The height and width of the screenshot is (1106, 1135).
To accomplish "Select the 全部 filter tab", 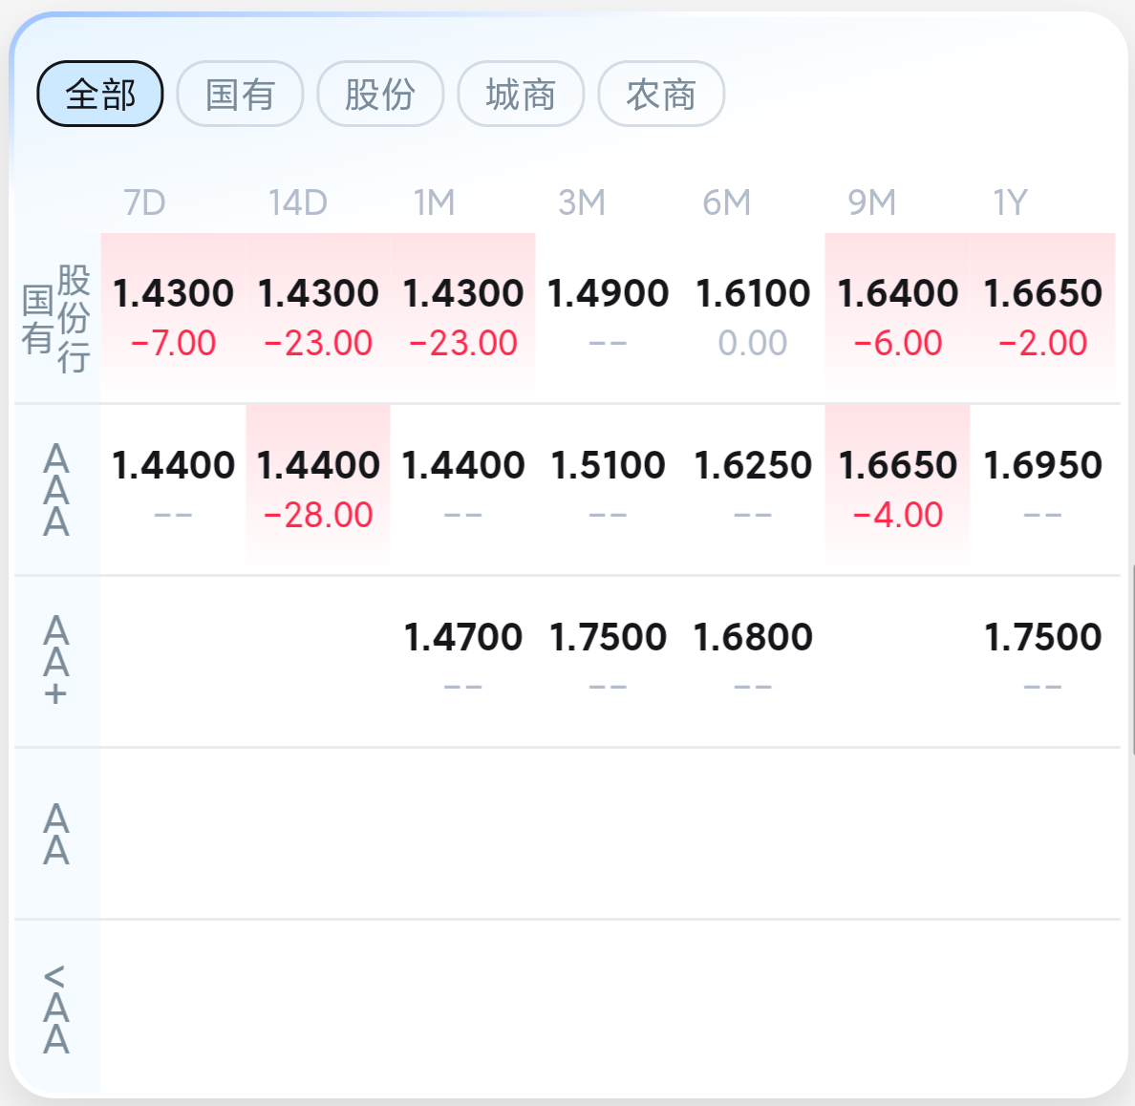I will 100,95.
